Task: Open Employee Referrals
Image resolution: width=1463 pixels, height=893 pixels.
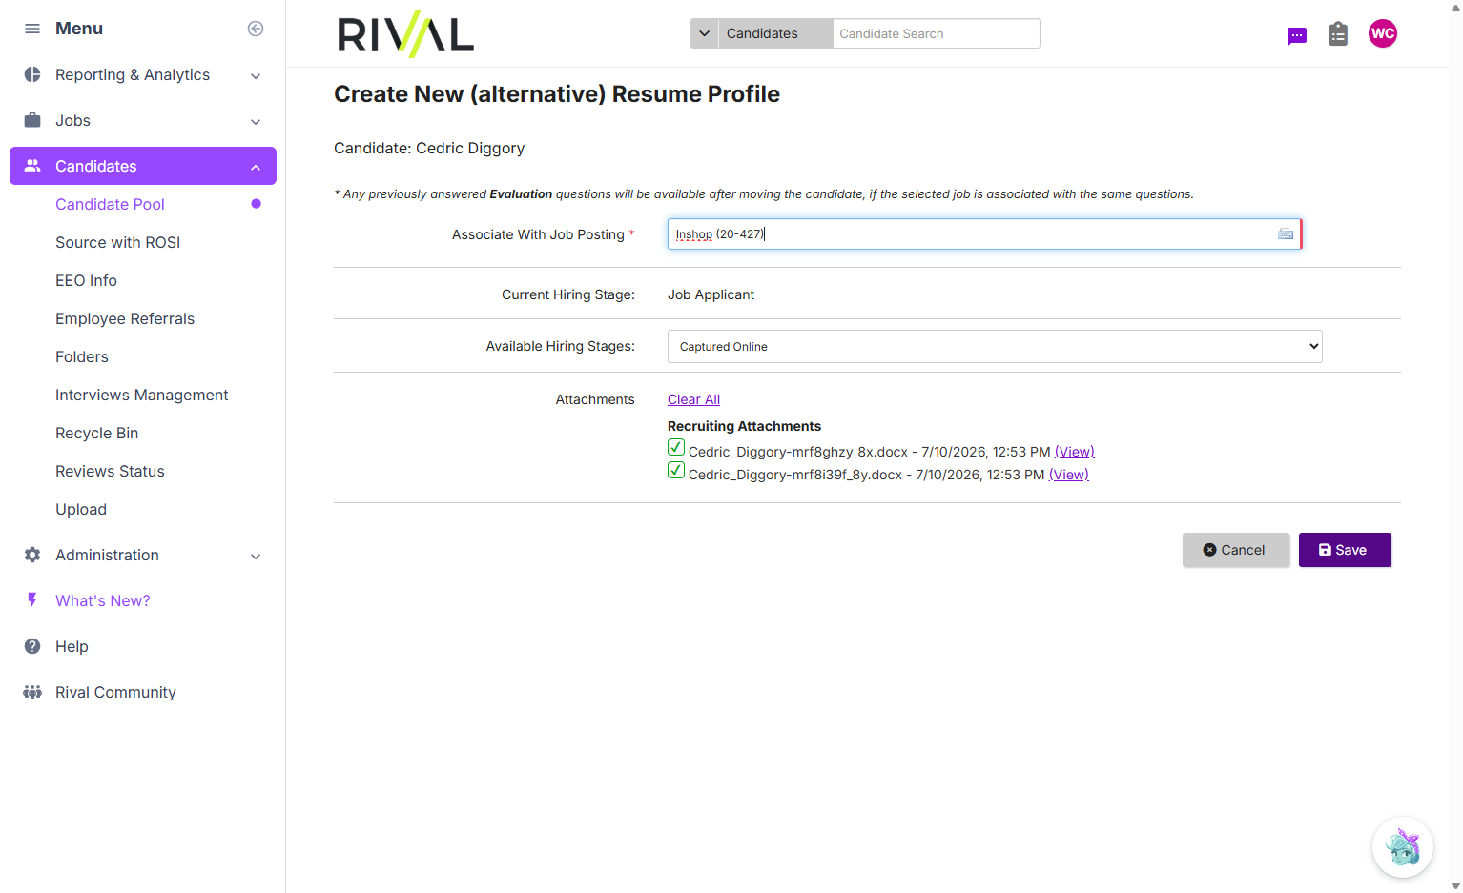Action: click(125, 318)
